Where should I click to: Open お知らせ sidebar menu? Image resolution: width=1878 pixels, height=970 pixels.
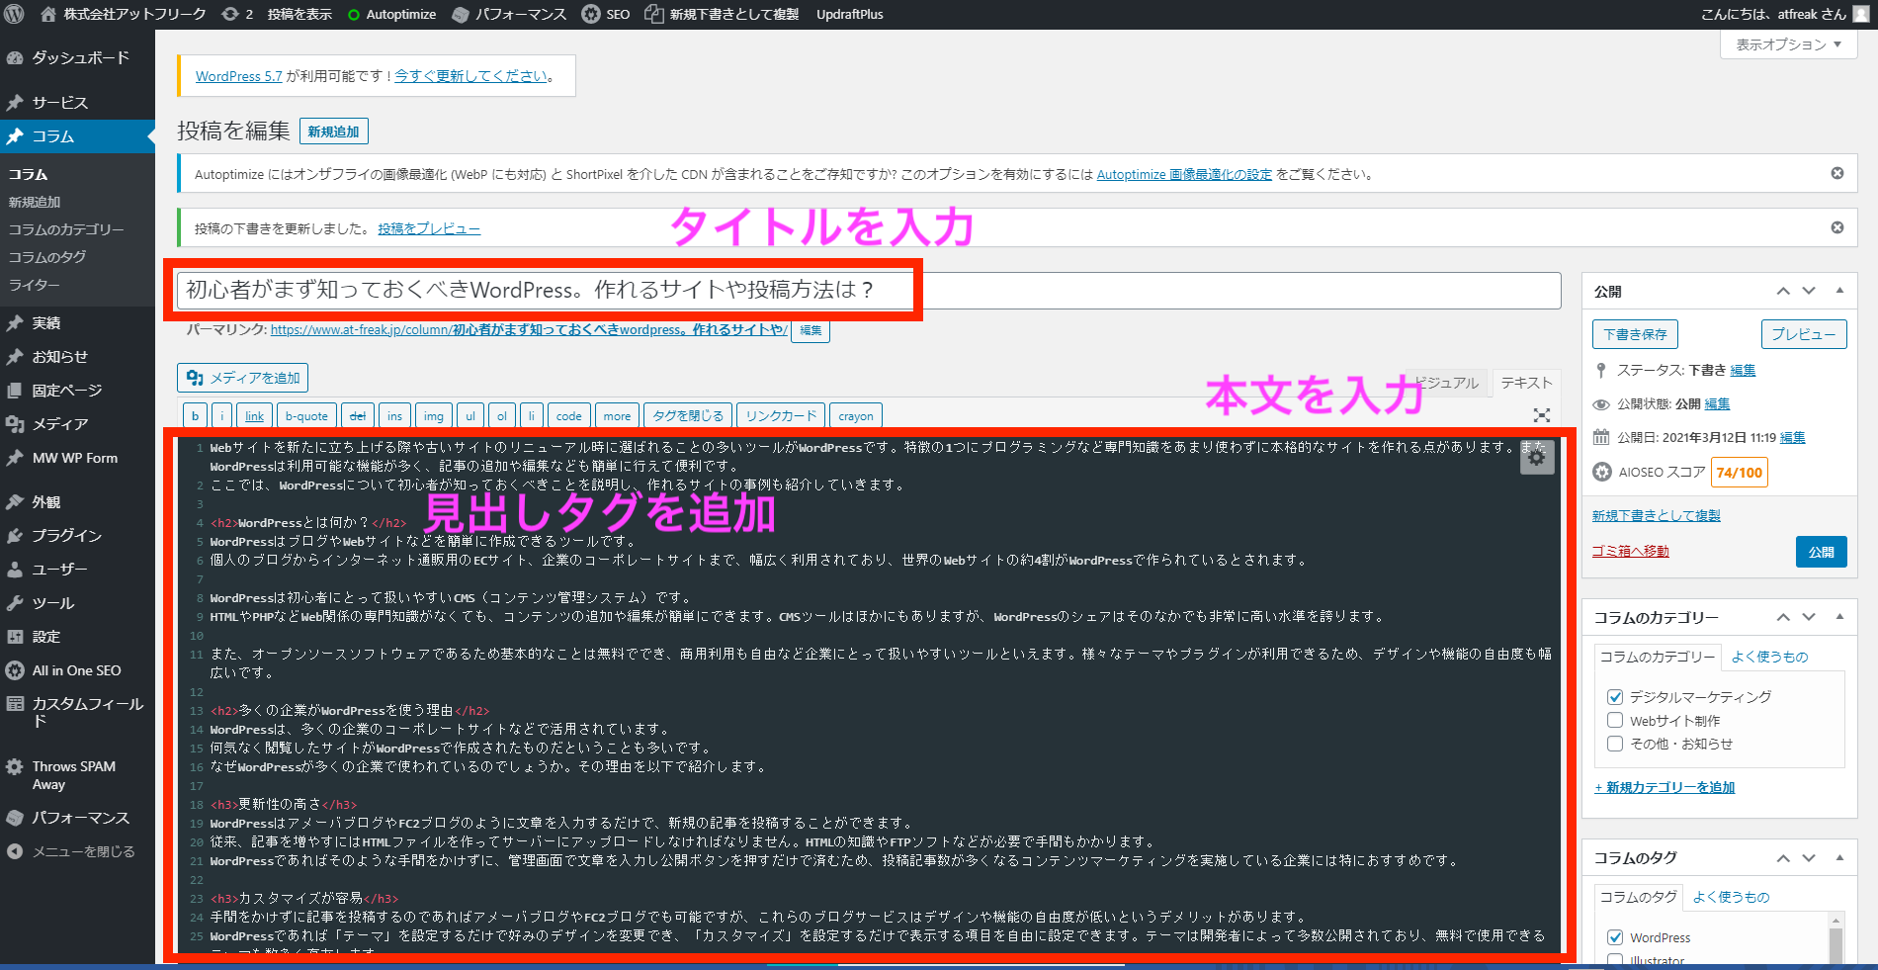77,357
